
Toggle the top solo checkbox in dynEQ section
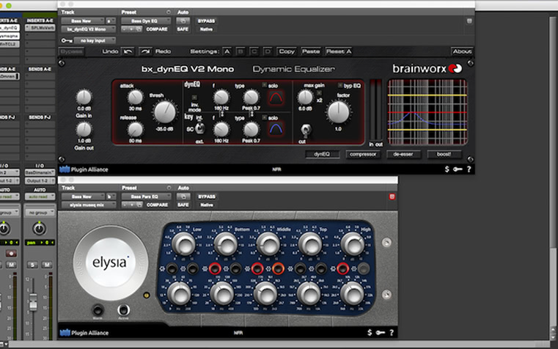[265, 85]
